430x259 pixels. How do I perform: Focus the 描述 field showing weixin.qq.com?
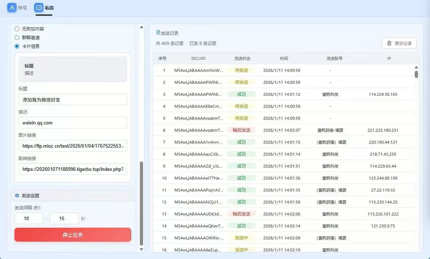(x=73, y=123)
